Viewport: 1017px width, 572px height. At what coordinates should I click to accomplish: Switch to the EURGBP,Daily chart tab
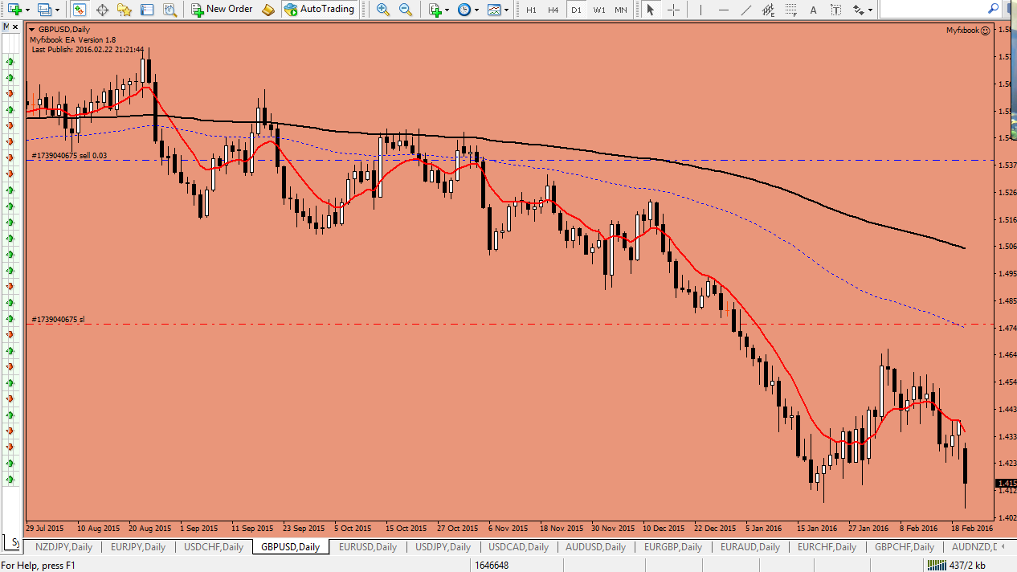pos(672,547)
